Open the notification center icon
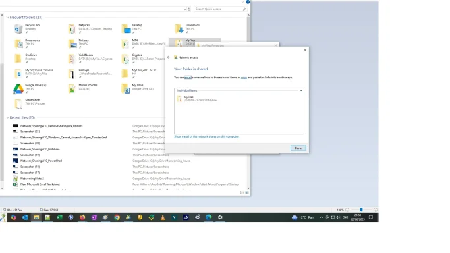This screenshot has height=253, width=450. click(x=371, y=217)
